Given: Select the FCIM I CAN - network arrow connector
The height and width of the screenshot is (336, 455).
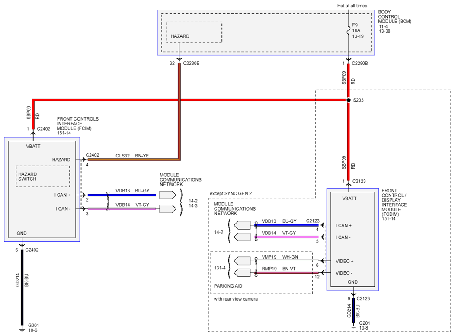Looking at the screenshot, I should click(167, 209).
